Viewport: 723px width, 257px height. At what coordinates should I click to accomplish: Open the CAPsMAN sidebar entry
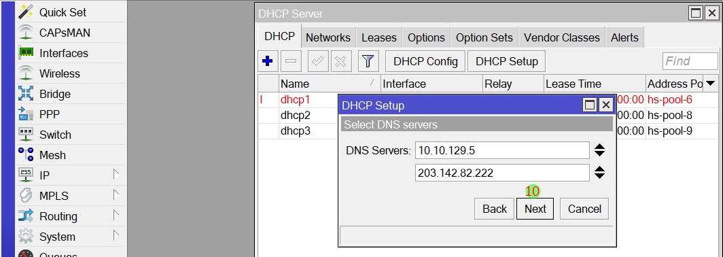coord(65,33)
